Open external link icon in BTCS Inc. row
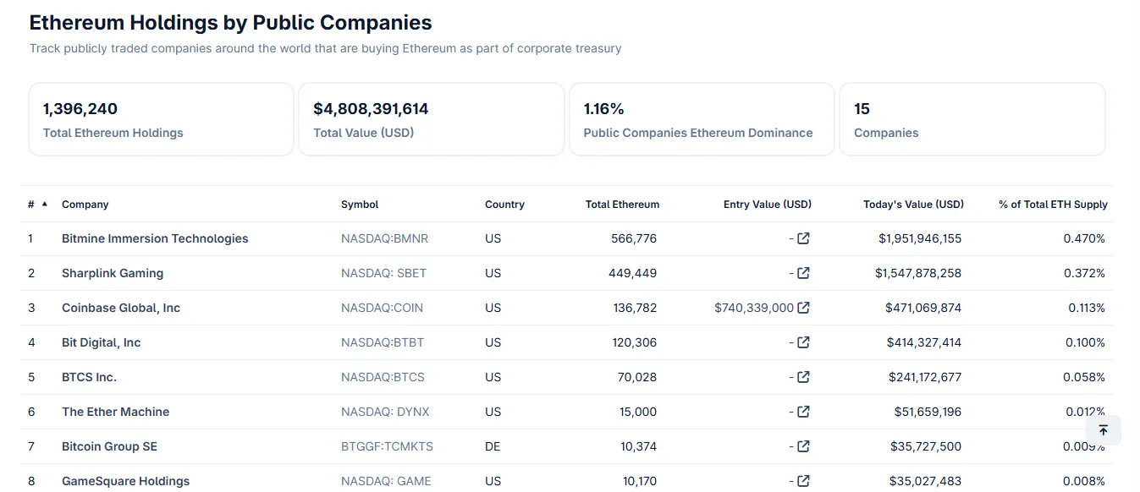The height and width of the screenshot is (492, 1140). (x=803, y=377)
